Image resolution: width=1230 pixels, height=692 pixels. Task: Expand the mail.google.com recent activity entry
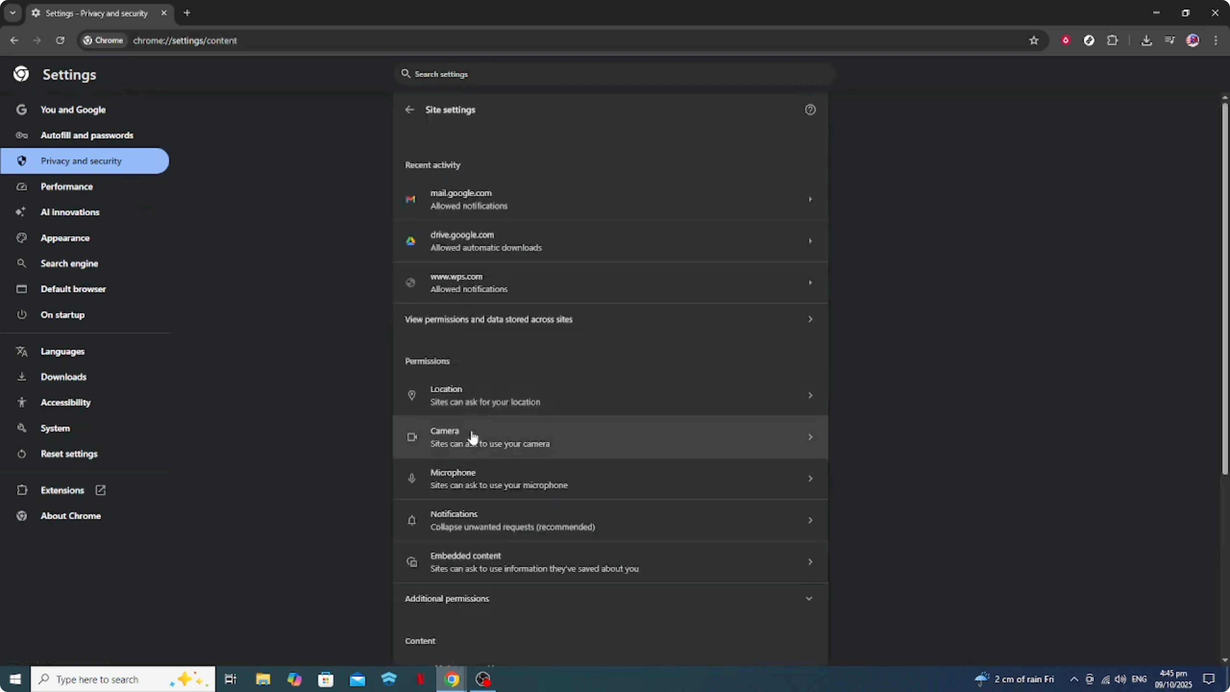pyautogui.click(x=610, y=199)
